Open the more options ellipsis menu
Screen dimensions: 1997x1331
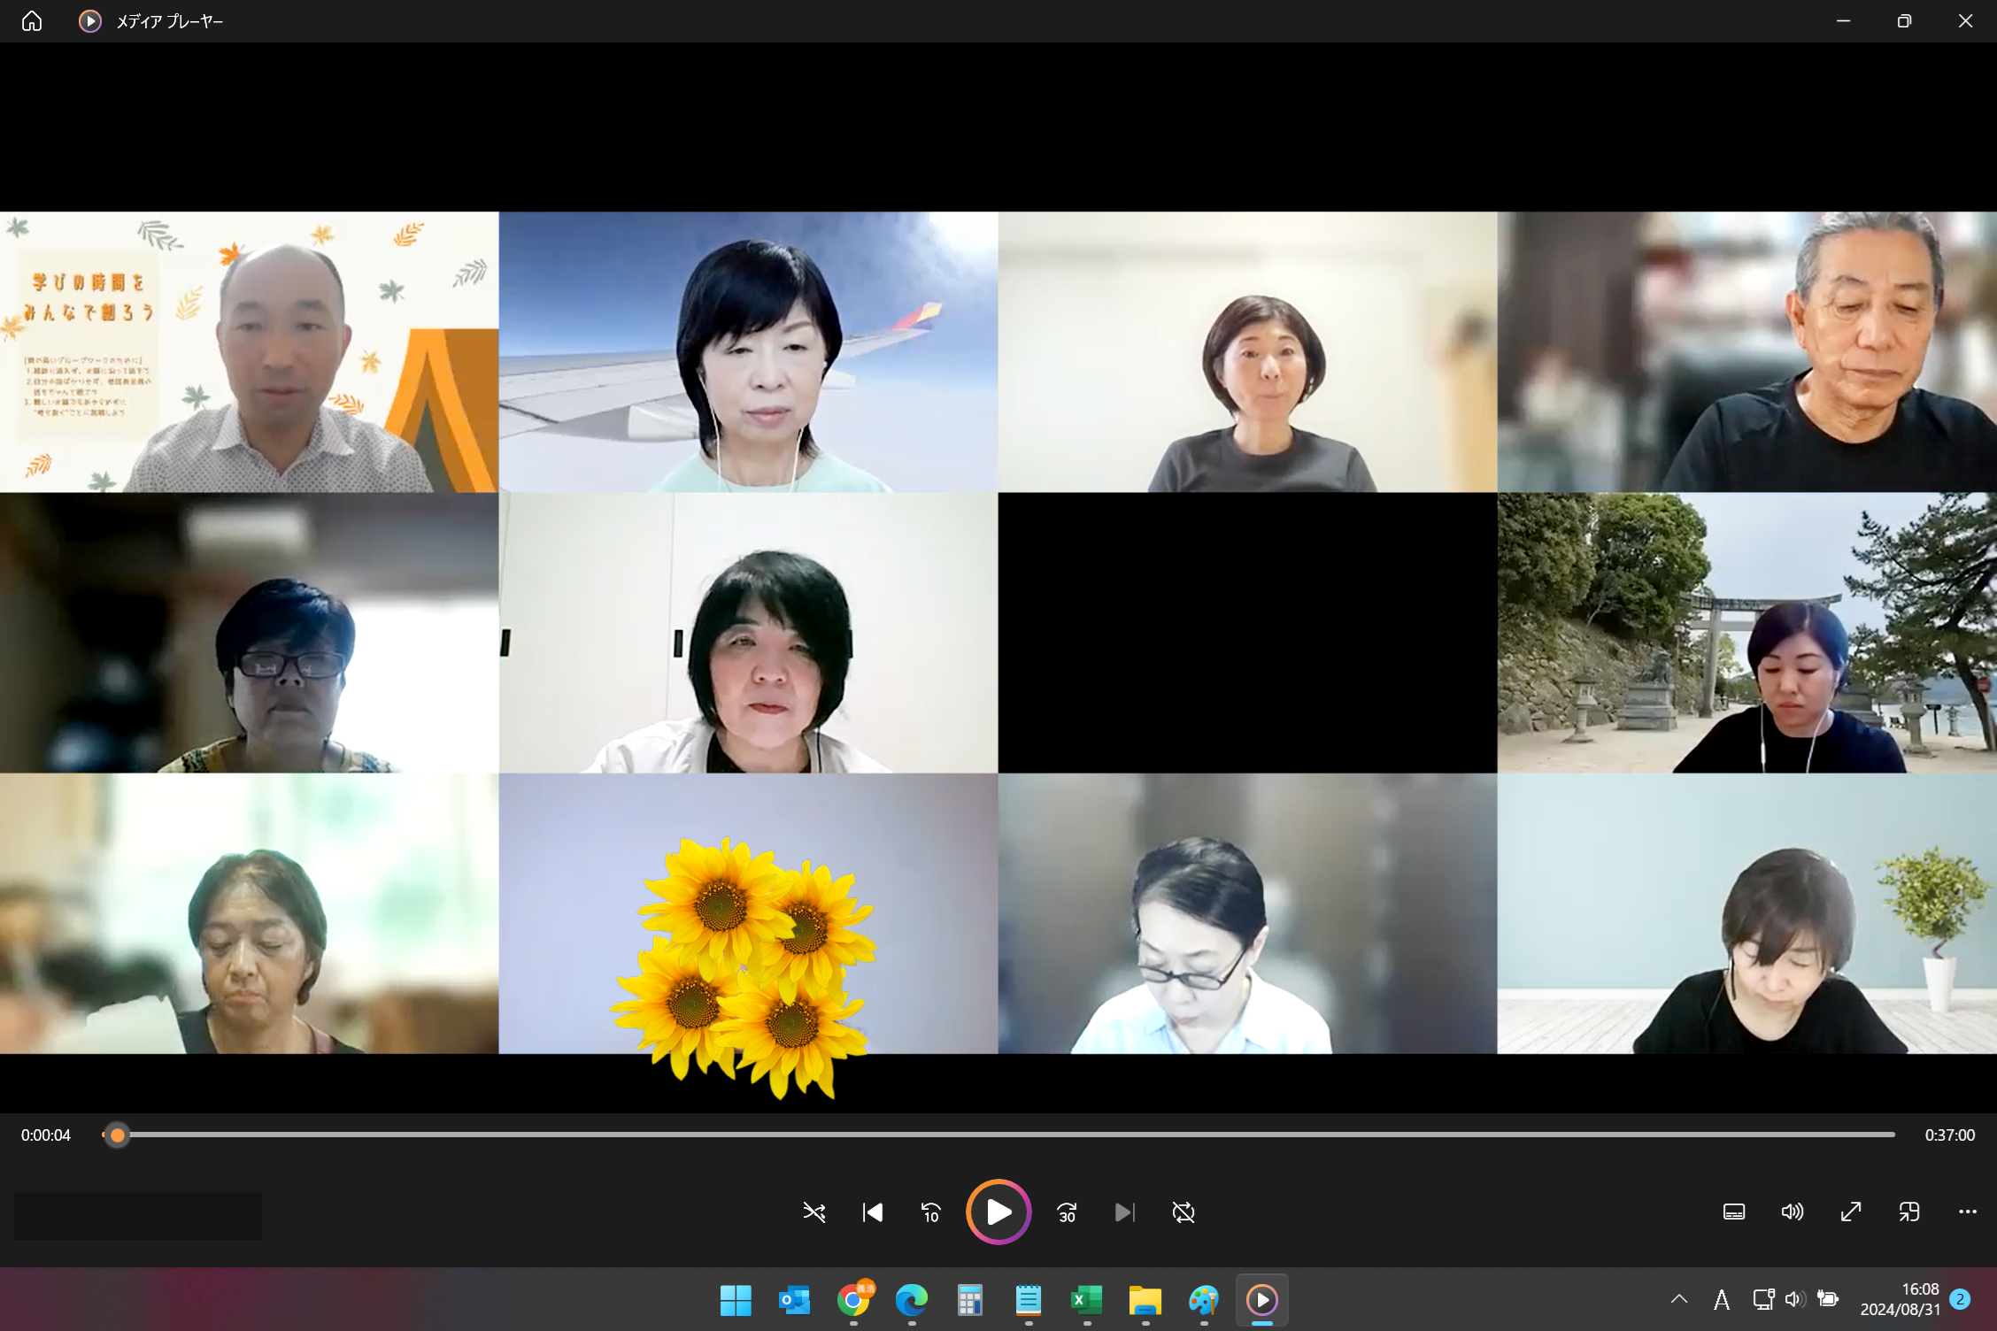[x=1967, y=1212]
